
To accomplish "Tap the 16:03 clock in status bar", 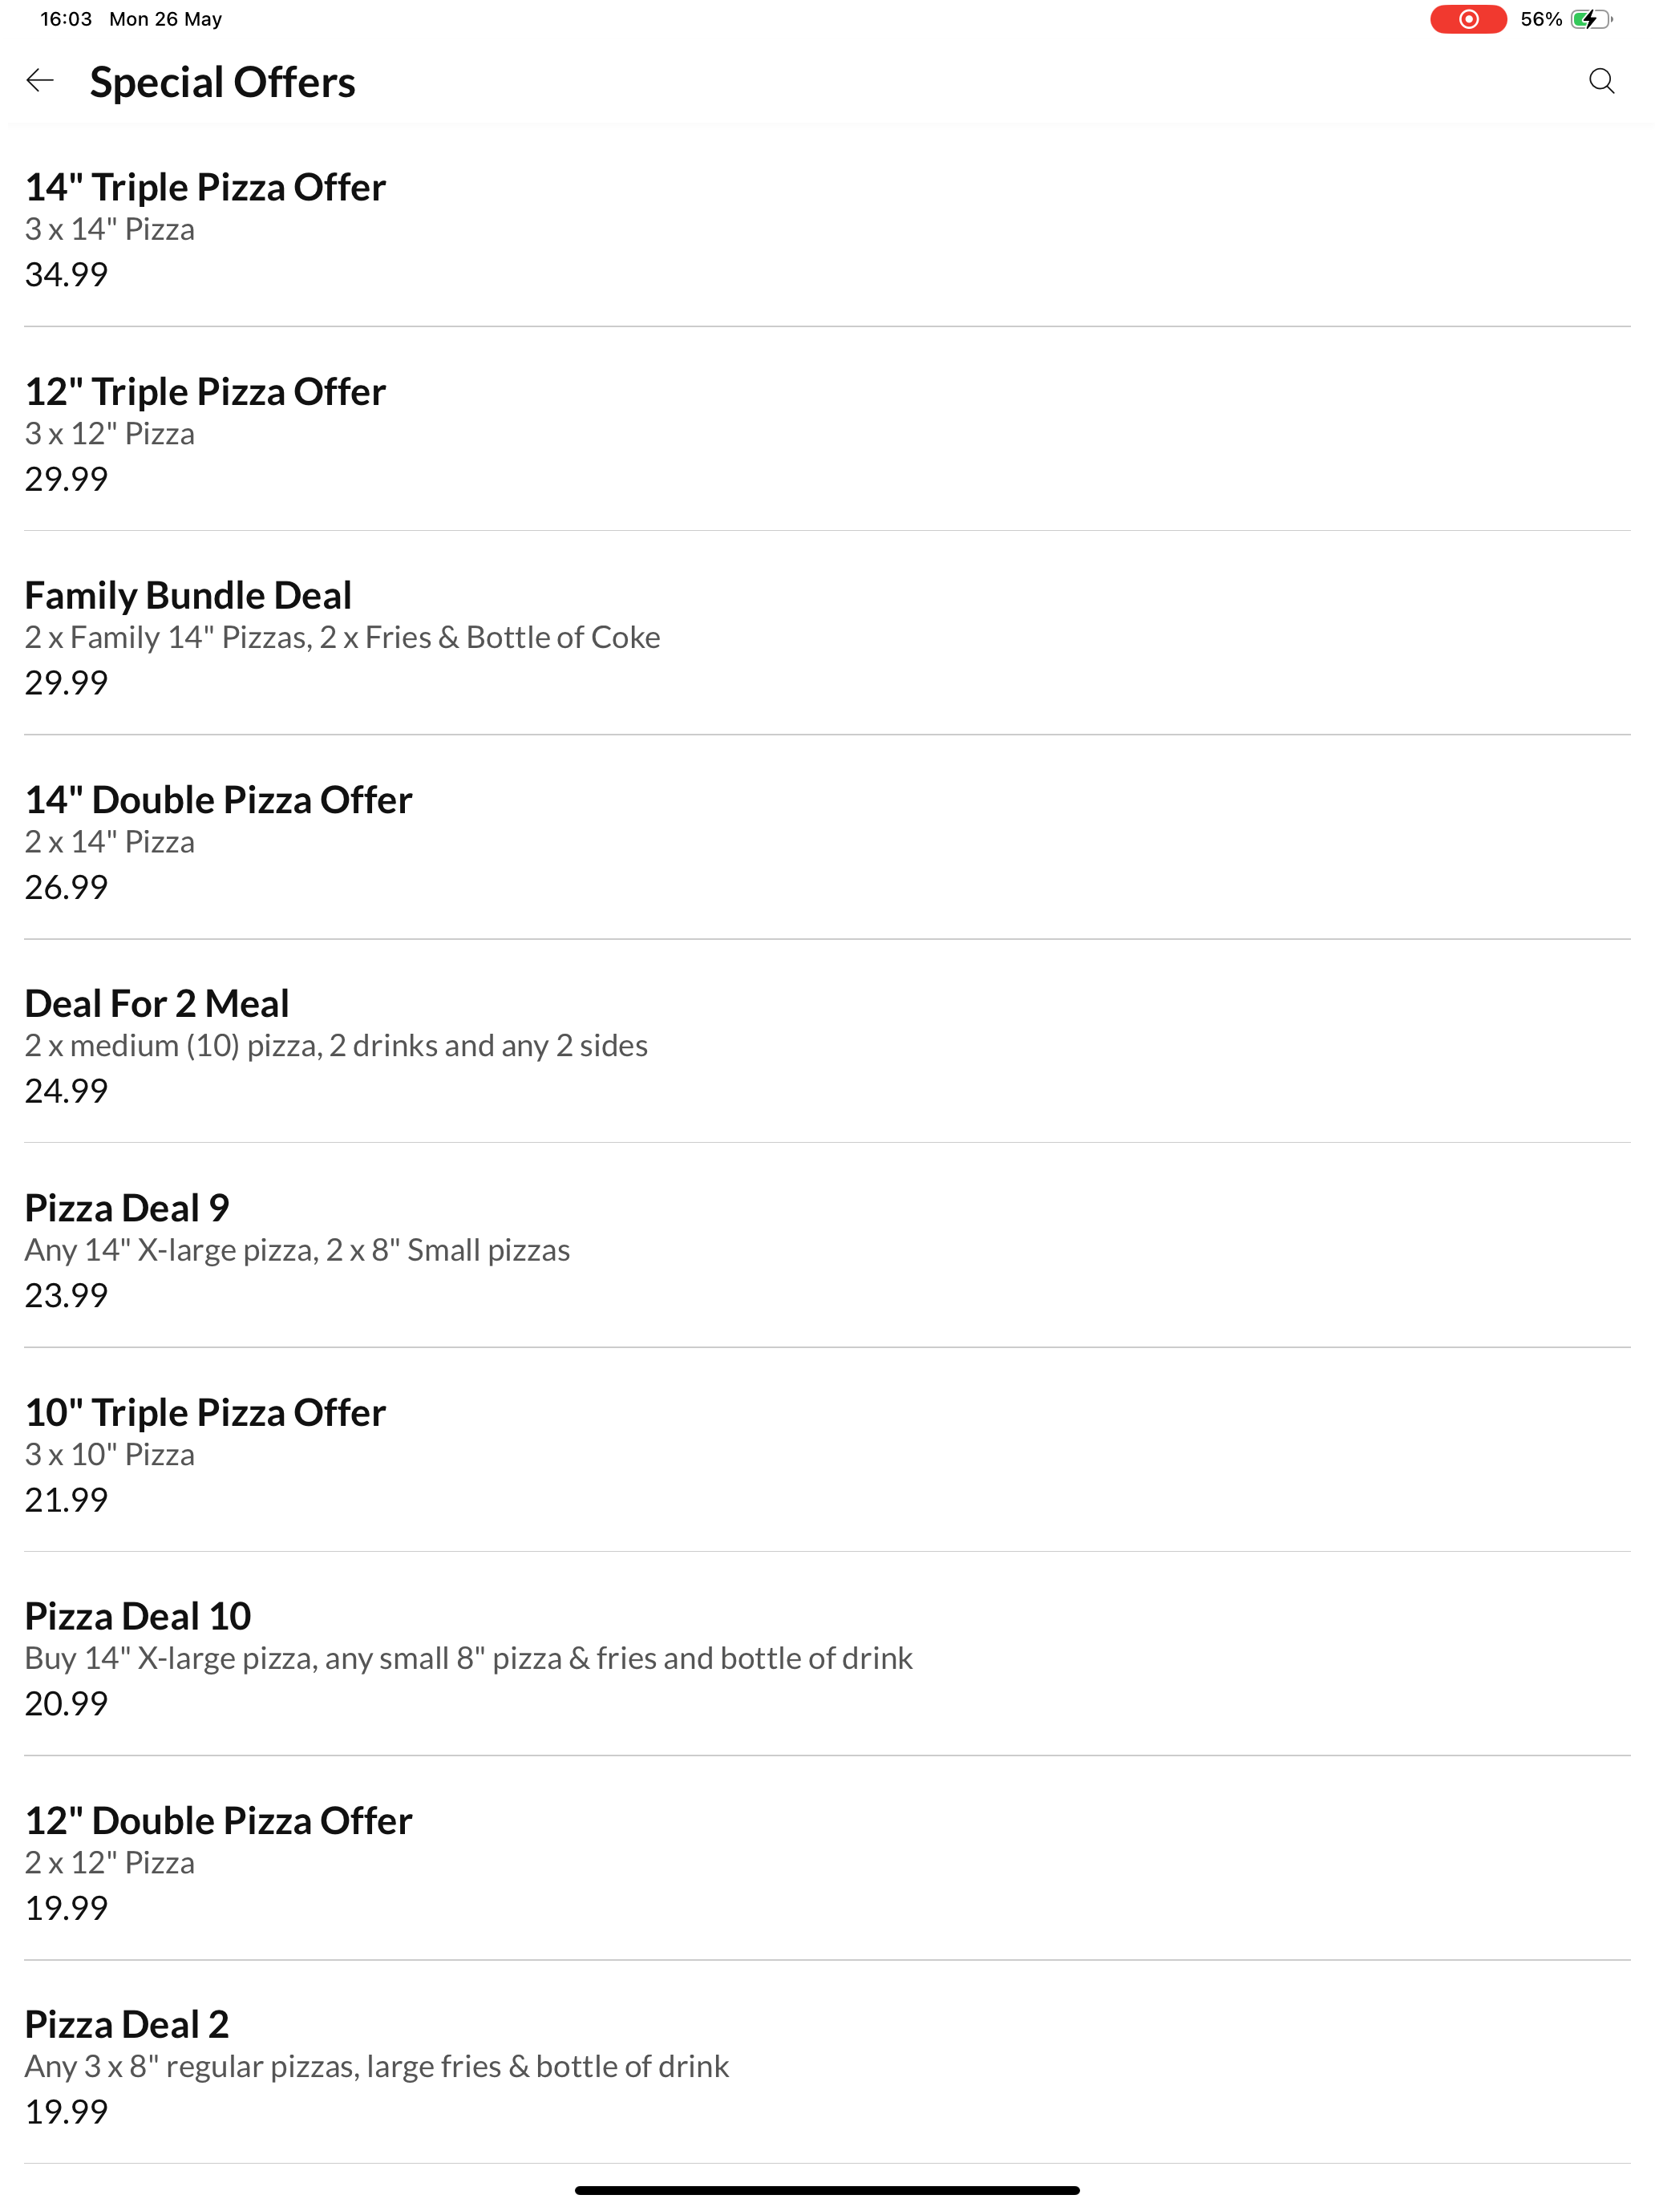I will point(66,19).
